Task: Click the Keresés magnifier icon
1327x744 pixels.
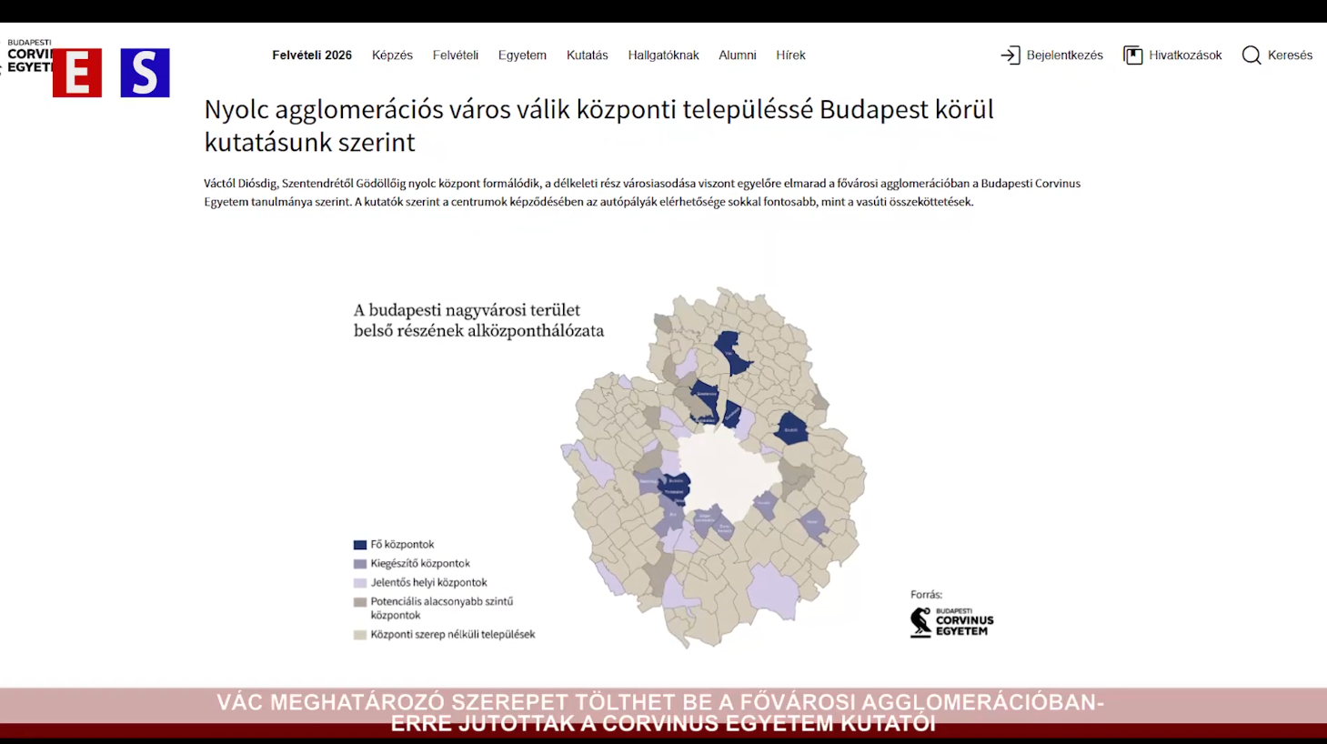Action: point(1252,55)
